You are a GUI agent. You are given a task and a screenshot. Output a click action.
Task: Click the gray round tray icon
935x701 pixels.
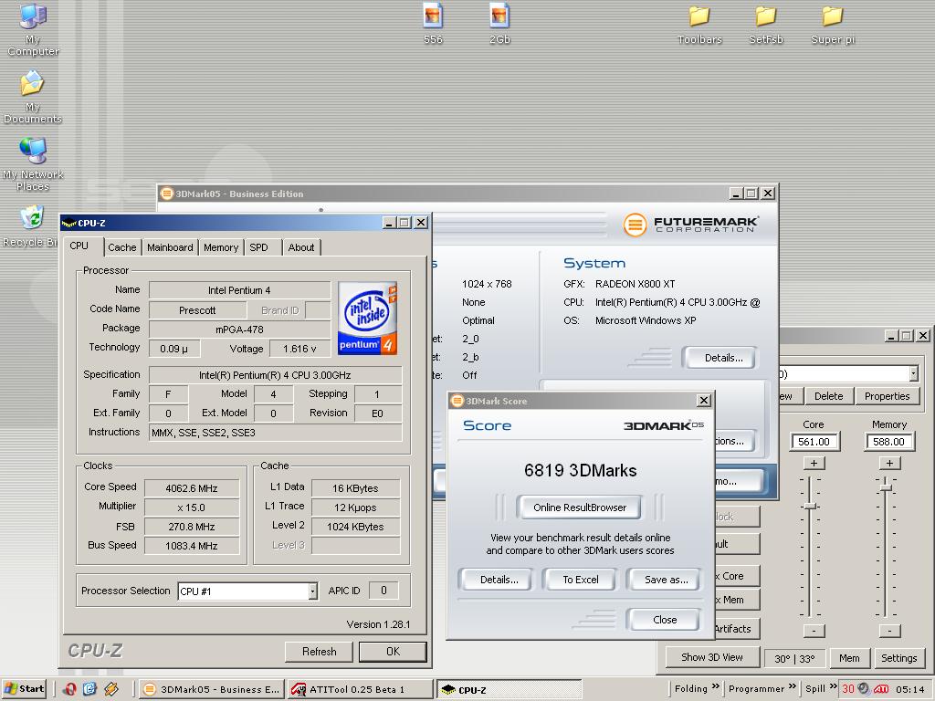coord(864,689)
